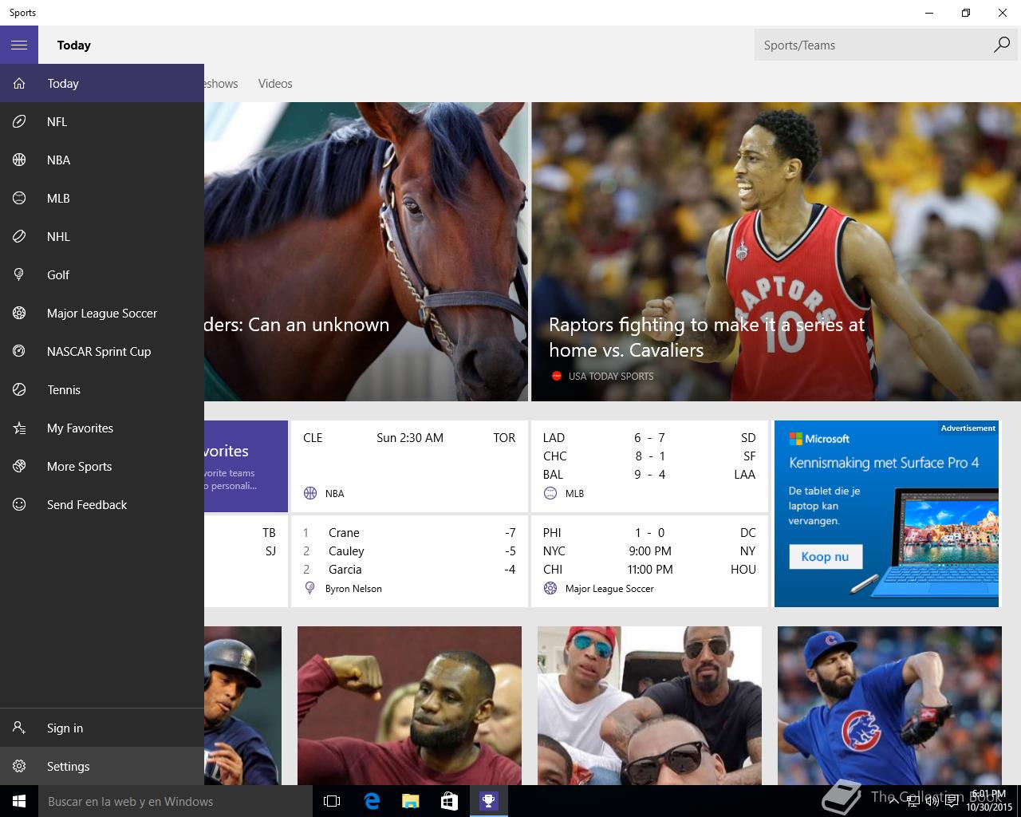Click the Sports trophy taskbar icon
1021x817 pixels.
pyautogui.click(x=488, y=801)
